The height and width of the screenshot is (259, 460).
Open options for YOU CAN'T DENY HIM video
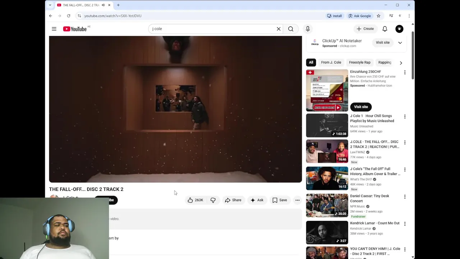coord(405,249)
